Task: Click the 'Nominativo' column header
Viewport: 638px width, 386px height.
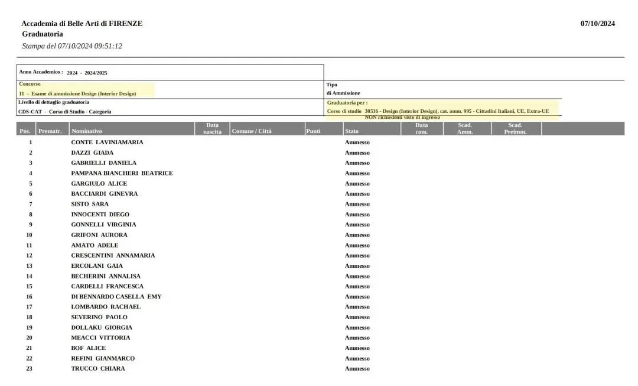Action: [x=87, y=131]
